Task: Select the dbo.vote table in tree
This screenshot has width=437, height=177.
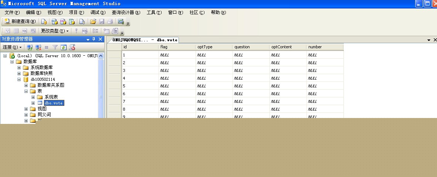Action: point(54,103)
